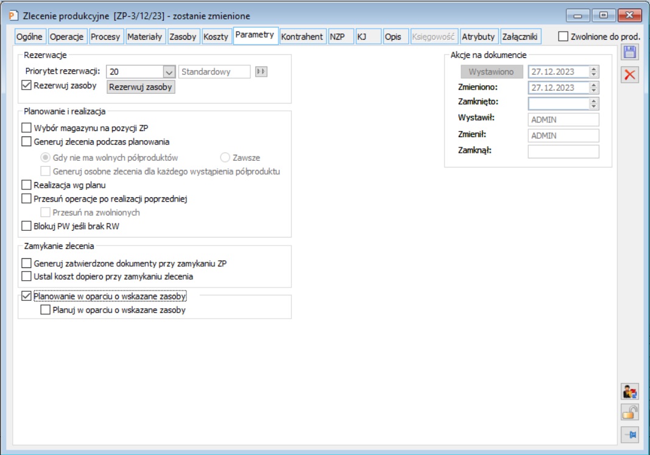Click the Wystawiono button
The image size is (650, 455).
[x=492, y=72]
